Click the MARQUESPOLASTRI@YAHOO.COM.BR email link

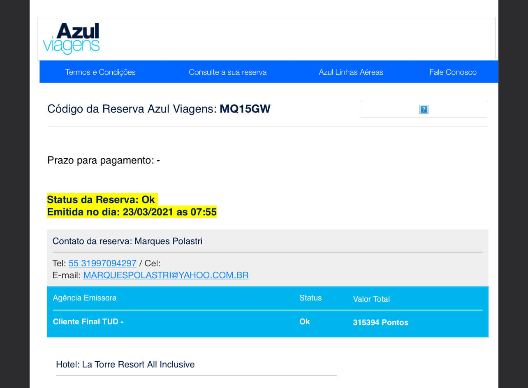[x=166, y=275]
